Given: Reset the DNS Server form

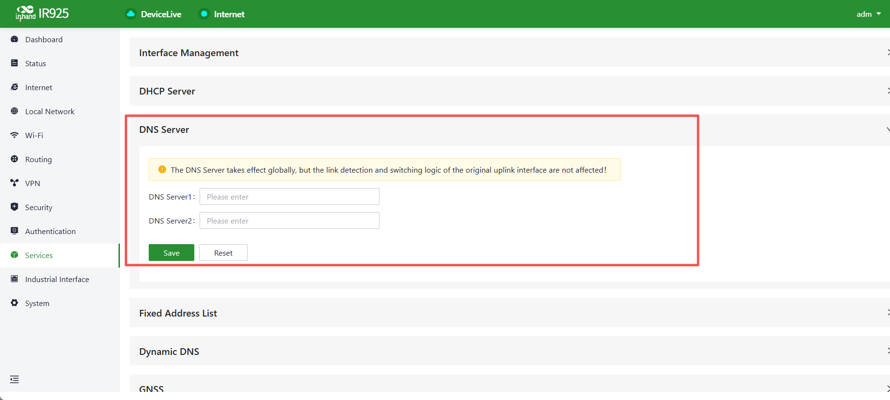Looking at the screenshot, I should point(223,253).
